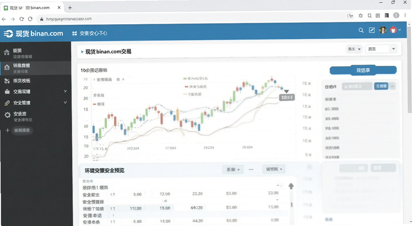
Task: Close the binan.com browser tab
Action: click(59, 8)
